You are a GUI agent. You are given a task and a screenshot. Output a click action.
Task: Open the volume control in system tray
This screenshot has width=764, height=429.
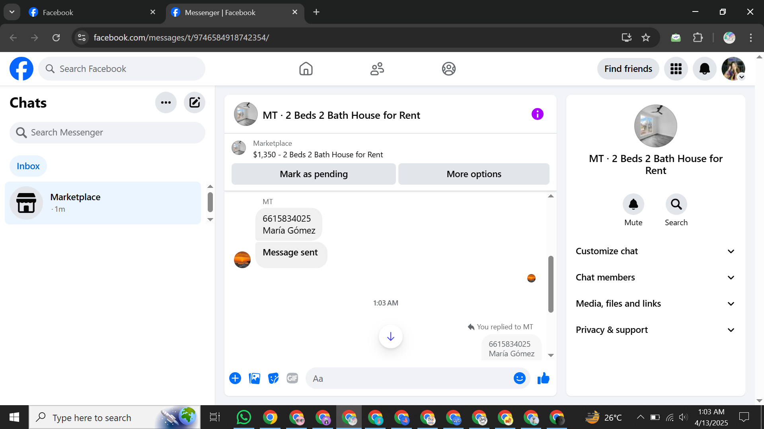tap(683, 417)
